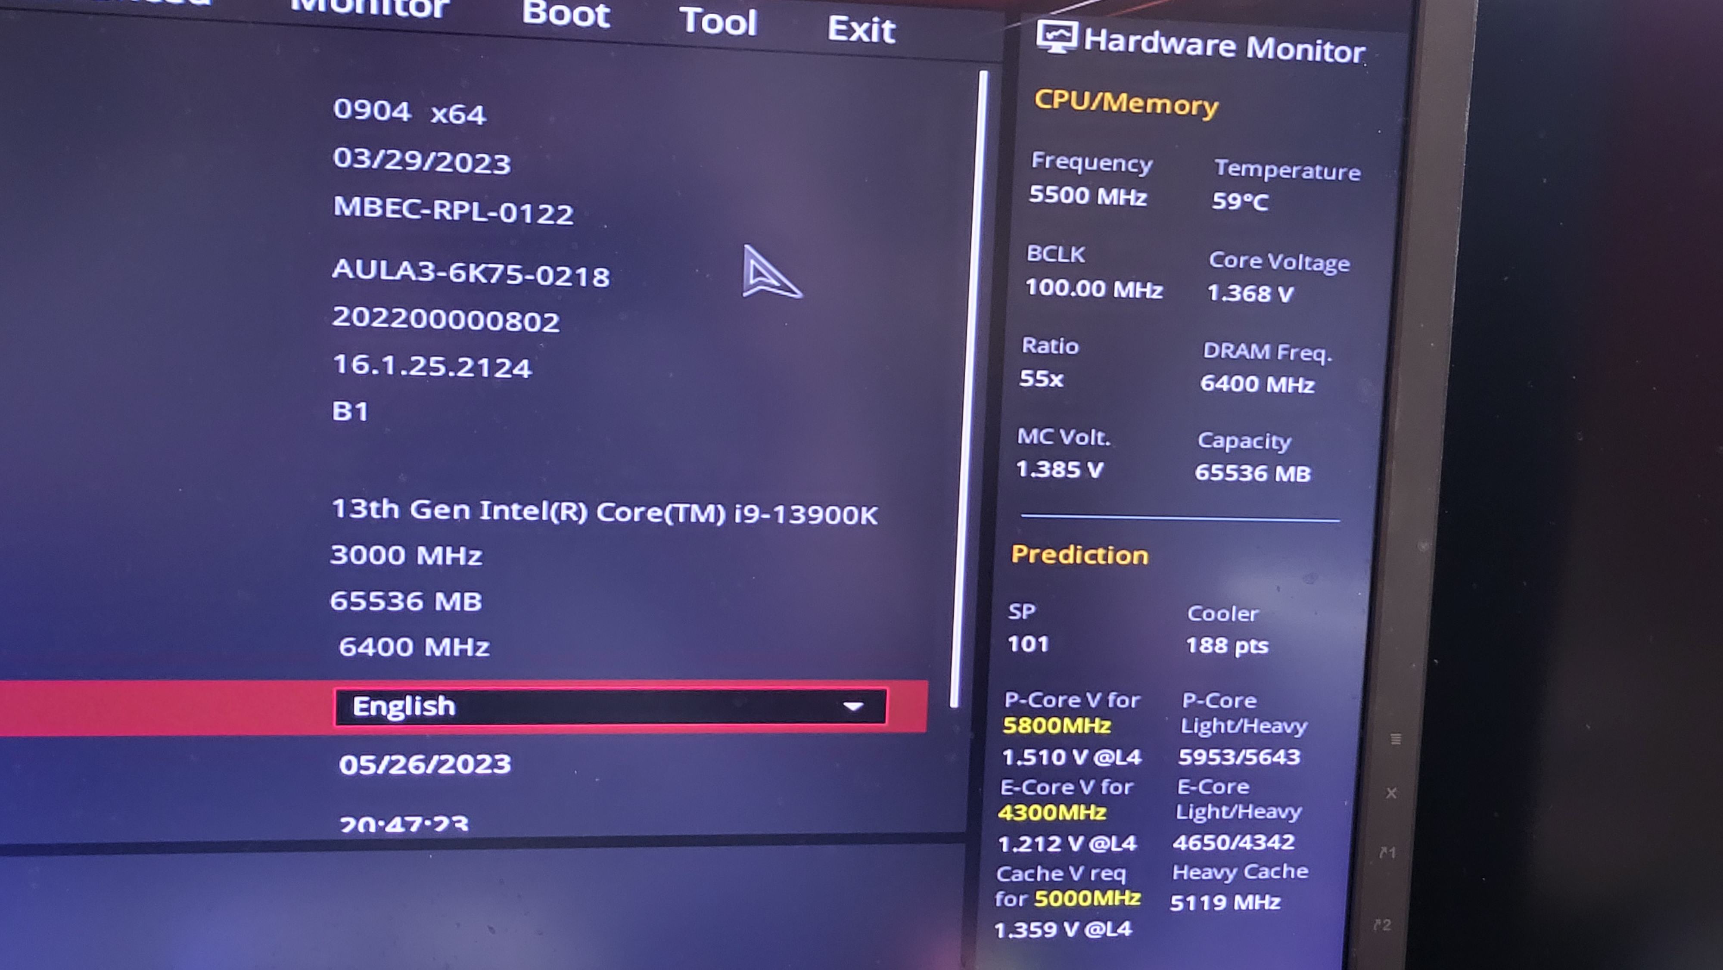Click the yellow 5000MHz cache value
This screenshot has height=970, width=1723.
click(x=1087, y=898)
